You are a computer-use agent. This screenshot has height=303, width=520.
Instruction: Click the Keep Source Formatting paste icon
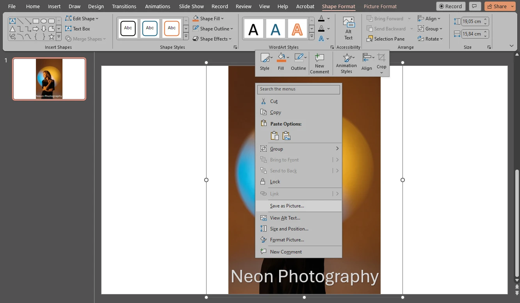pos(275,135)
